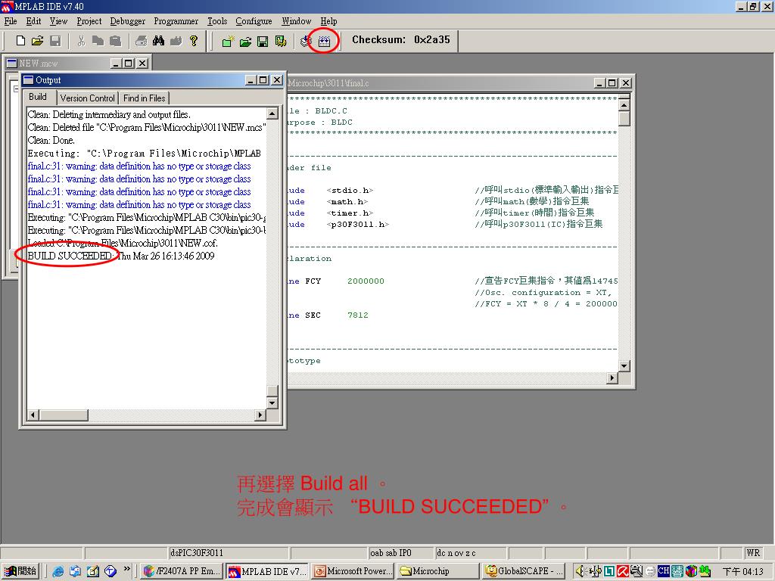Expand quick launch chevron on taskbar

point(127,569)
